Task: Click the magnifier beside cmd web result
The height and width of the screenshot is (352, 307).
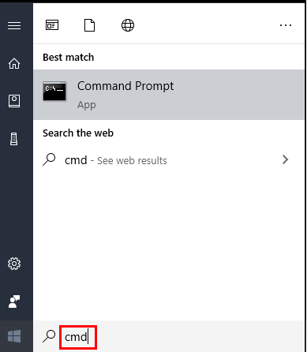Action: pyautogui.click(x=49, y=159)
